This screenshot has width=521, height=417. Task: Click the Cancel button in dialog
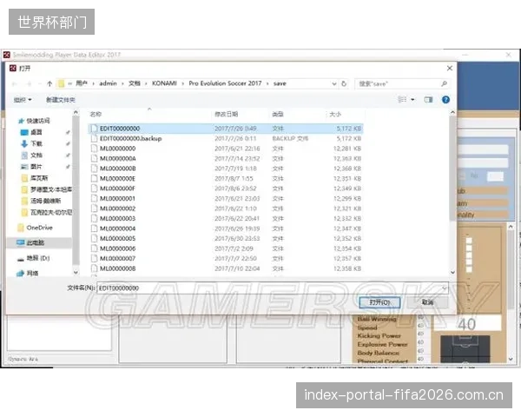coord(427,302)
